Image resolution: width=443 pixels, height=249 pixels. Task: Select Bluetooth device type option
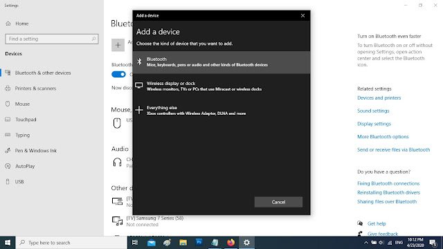pos(221,62)
